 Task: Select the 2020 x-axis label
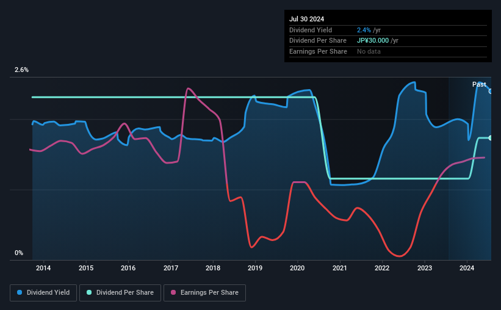tap(297, 268)
